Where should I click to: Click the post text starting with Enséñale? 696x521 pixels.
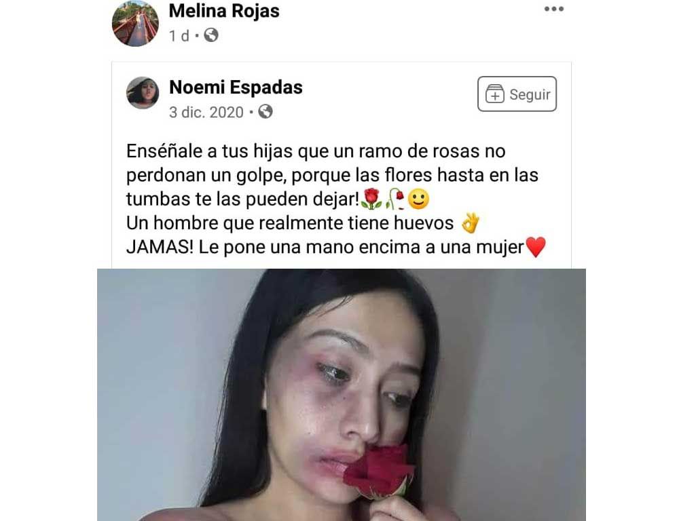pos(332,175)
